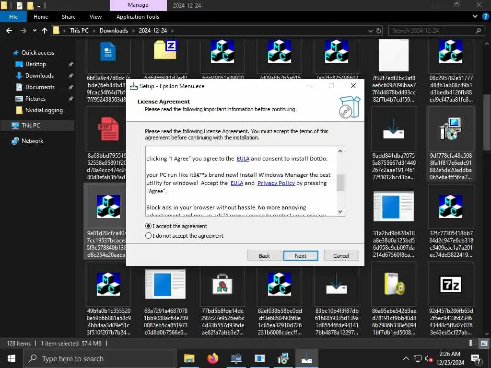Select shopping bag file 77bd5b8fde14dc

pos(222,284)
